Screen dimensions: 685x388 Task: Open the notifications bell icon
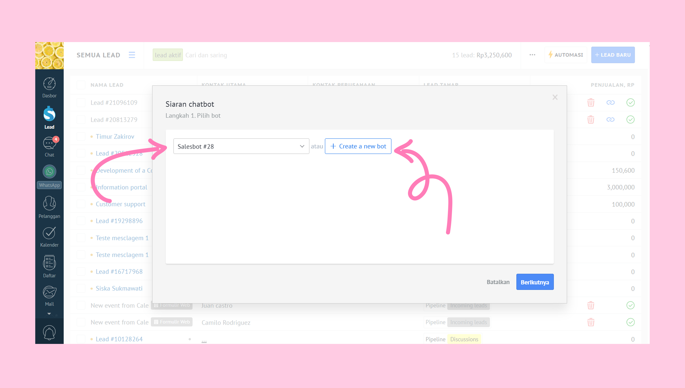point(49,332)
